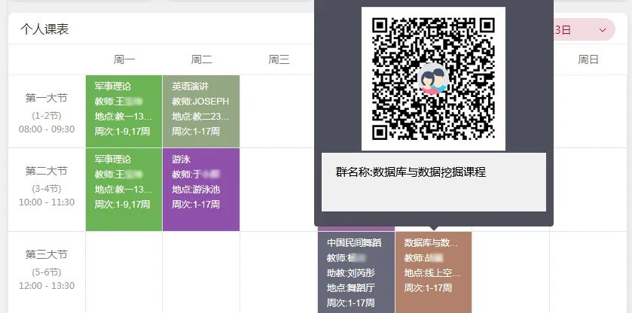Open 军事理论 card in 第一大节 row
Screen dimensions: 632x313
click(x=124, y=109)
